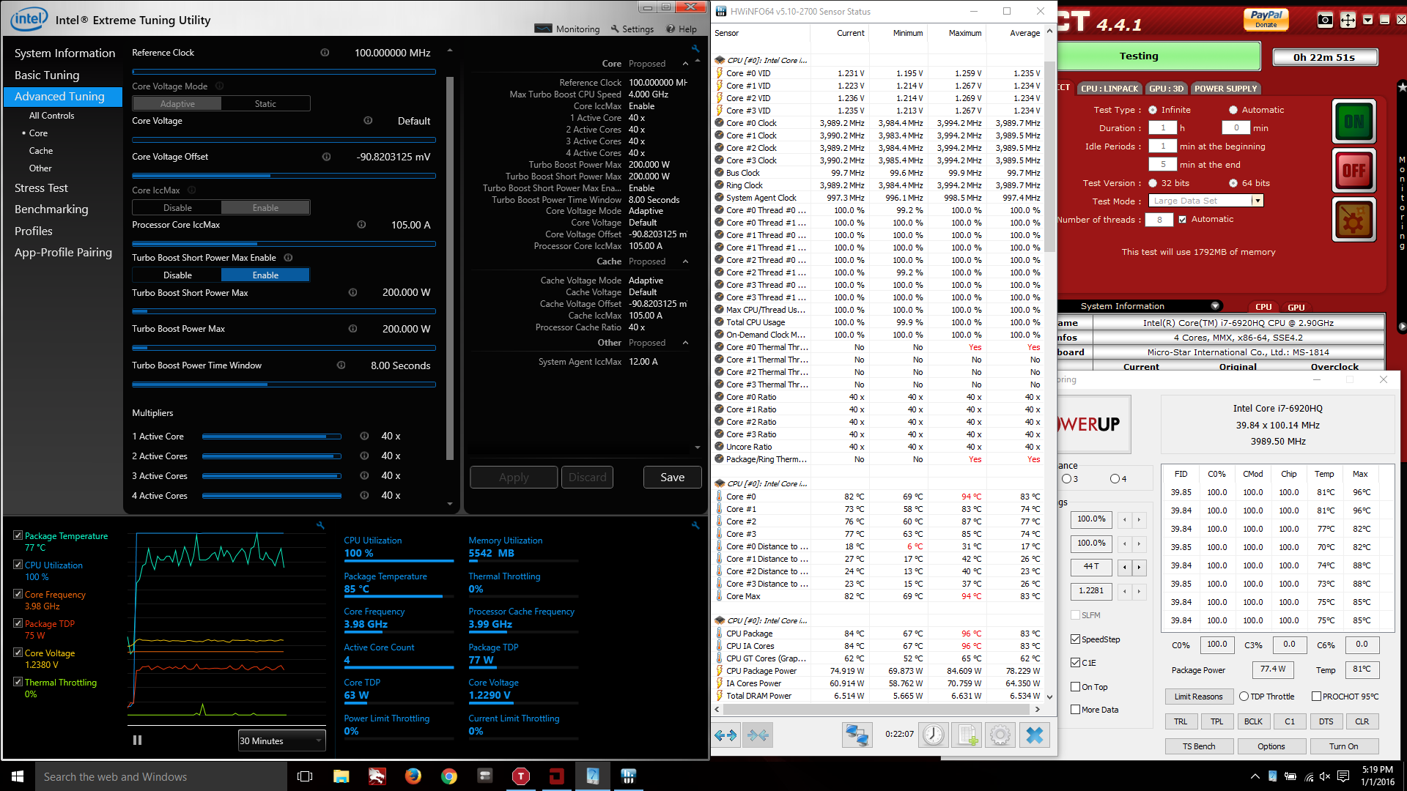Click the OCCT PayPal Donate button
Screen dimensions: 1407x791
pyautogui.click(x=1266, y=19)
